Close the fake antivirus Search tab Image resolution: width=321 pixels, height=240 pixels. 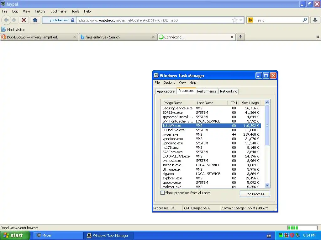coord(153,37)
